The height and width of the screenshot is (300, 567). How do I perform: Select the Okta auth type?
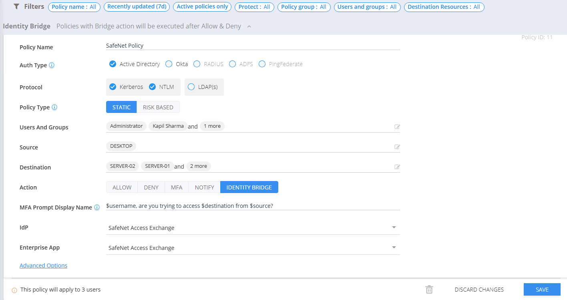coord(169,64)
